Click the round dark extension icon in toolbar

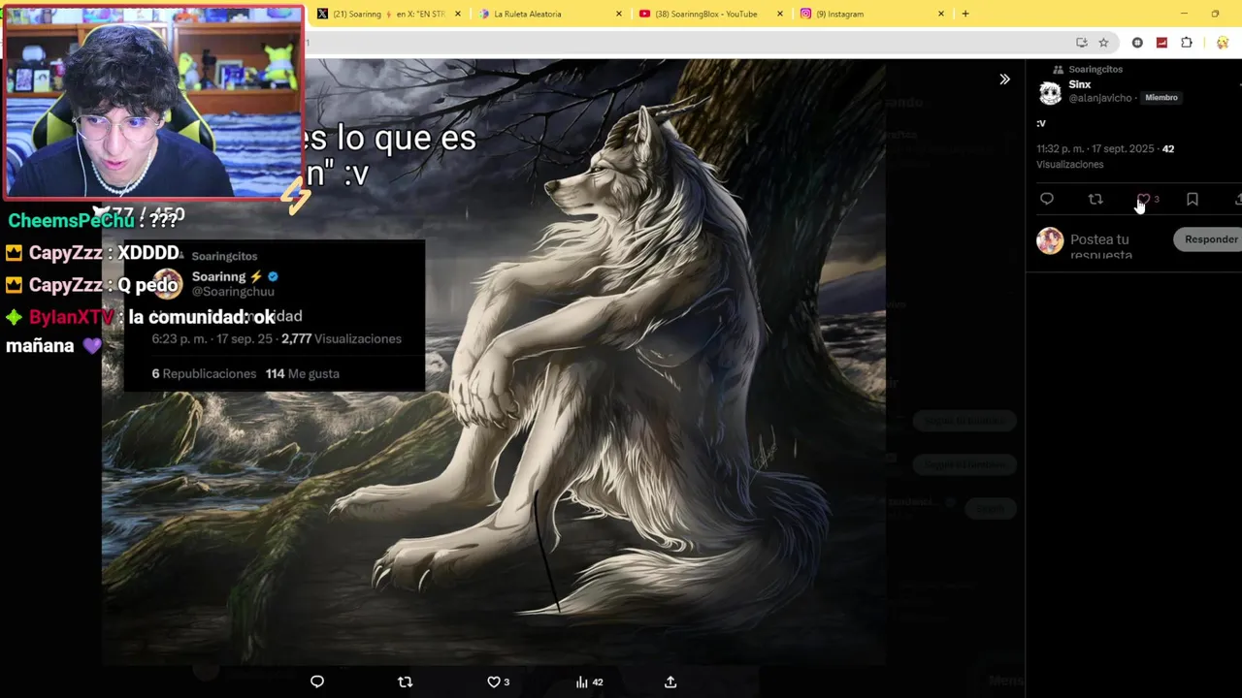point(1137,43)
